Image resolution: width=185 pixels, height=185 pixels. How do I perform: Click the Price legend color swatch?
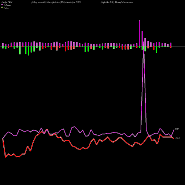click(x=2, y=8)
